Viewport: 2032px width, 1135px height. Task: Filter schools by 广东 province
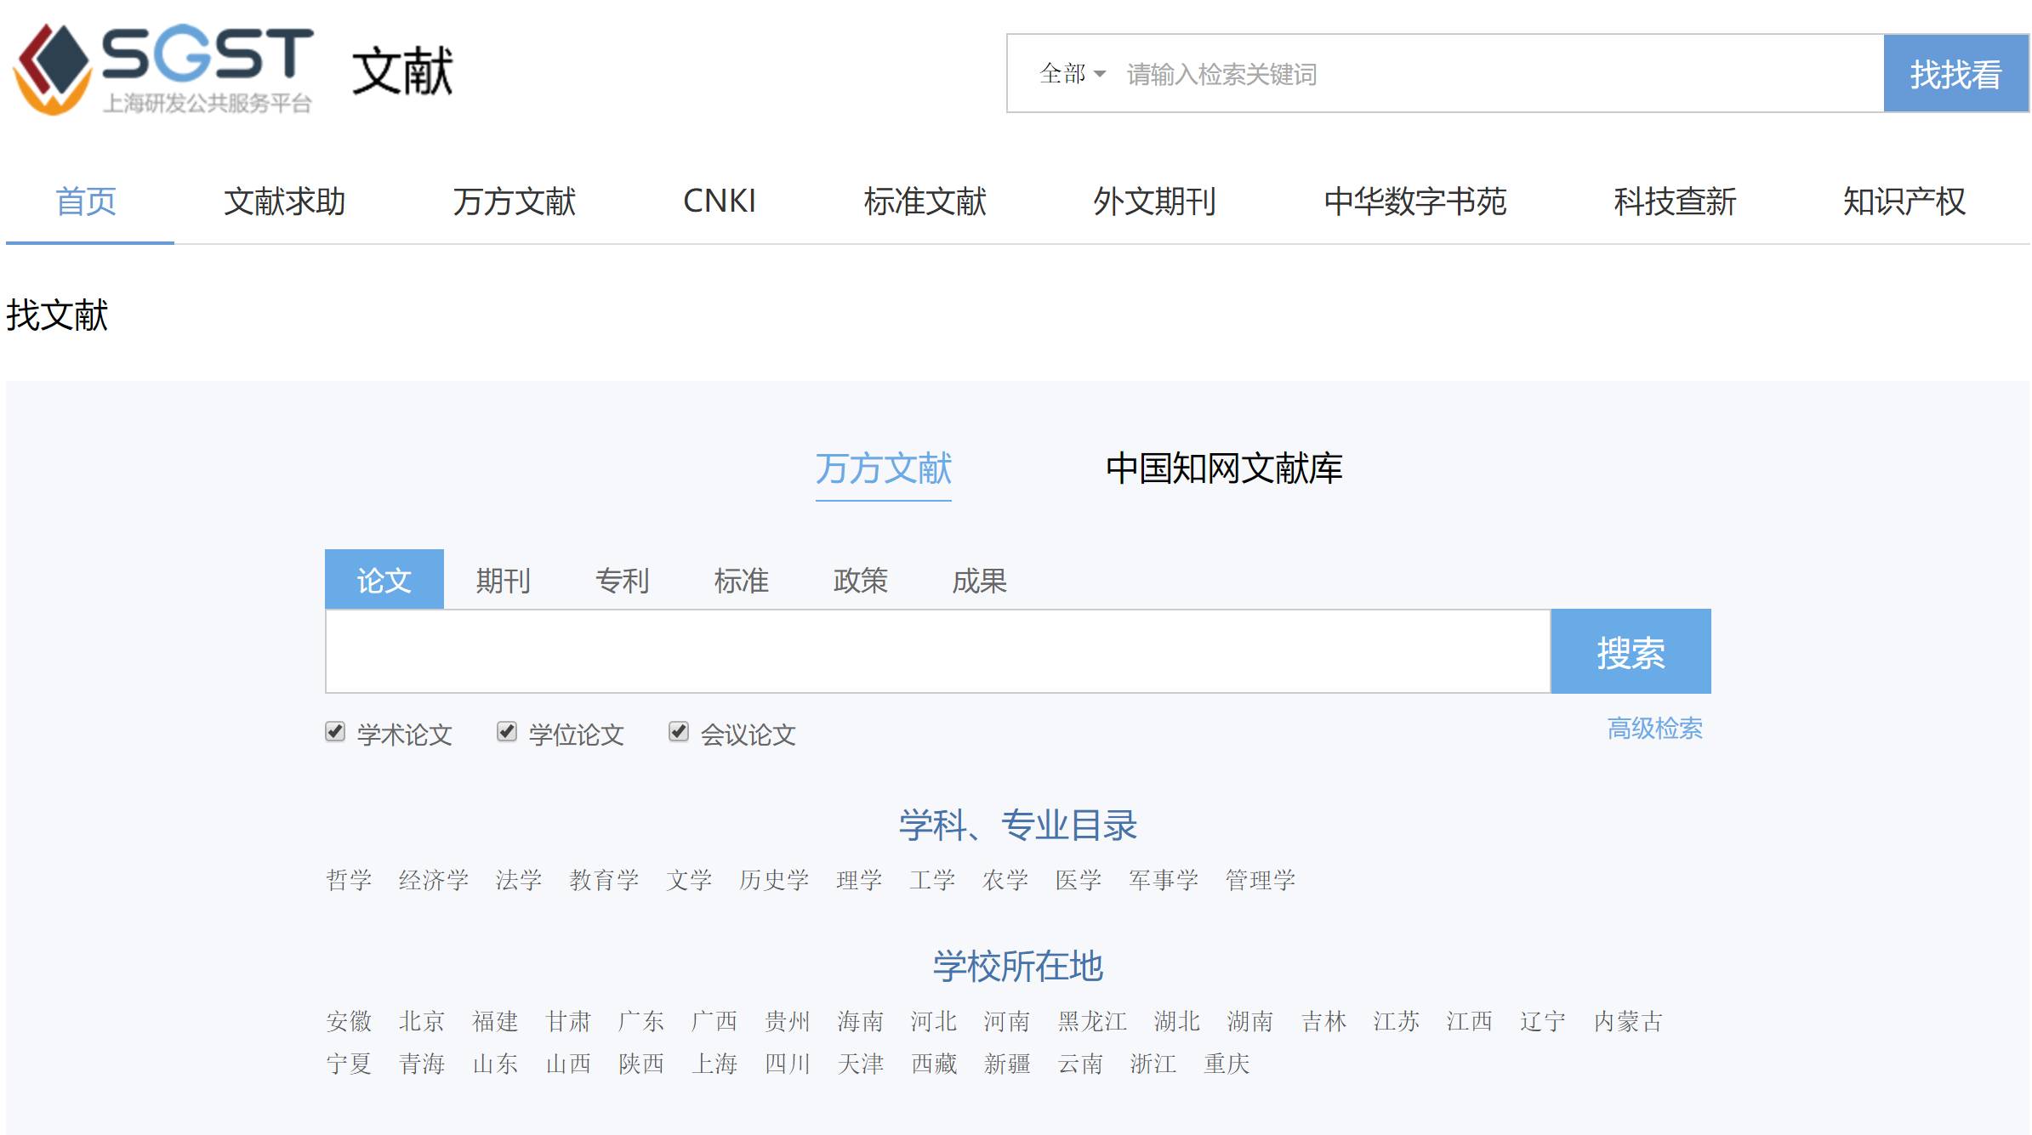(641, 1021)
